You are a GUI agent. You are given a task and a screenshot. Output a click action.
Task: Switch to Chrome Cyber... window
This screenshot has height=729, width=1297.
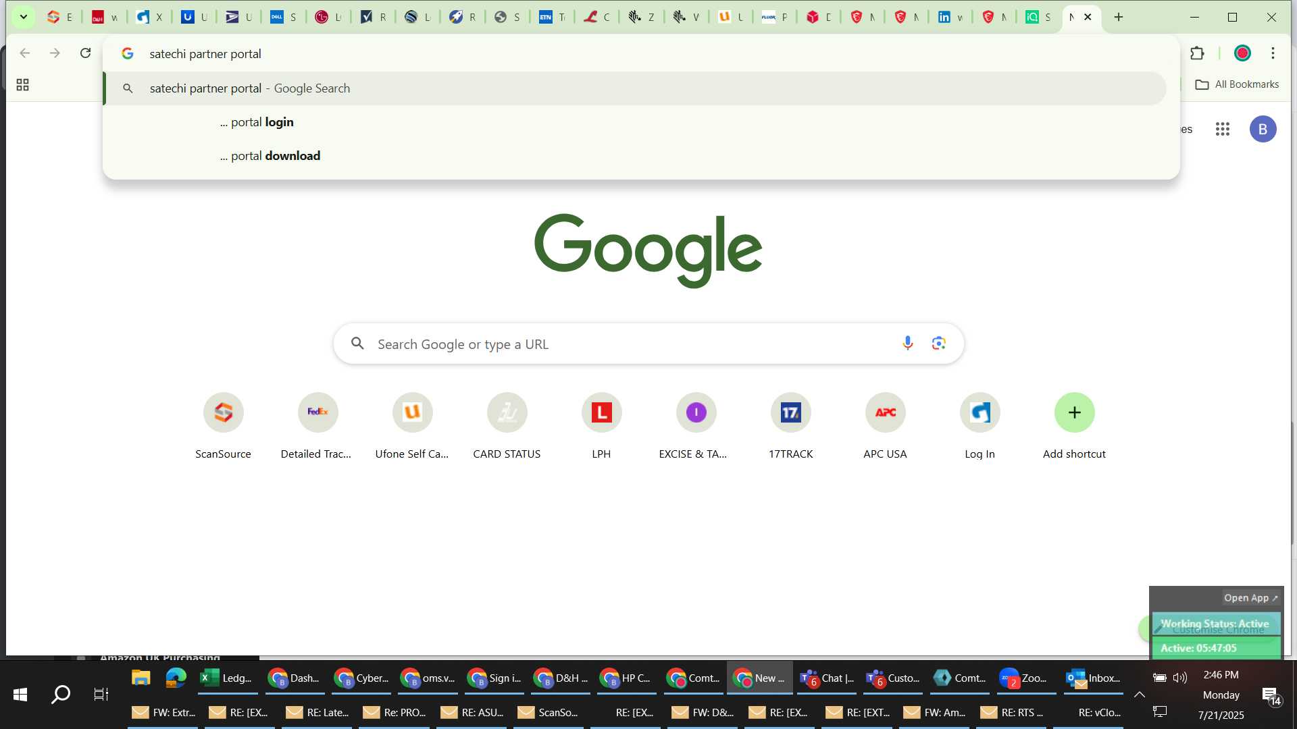click(361, 678)
